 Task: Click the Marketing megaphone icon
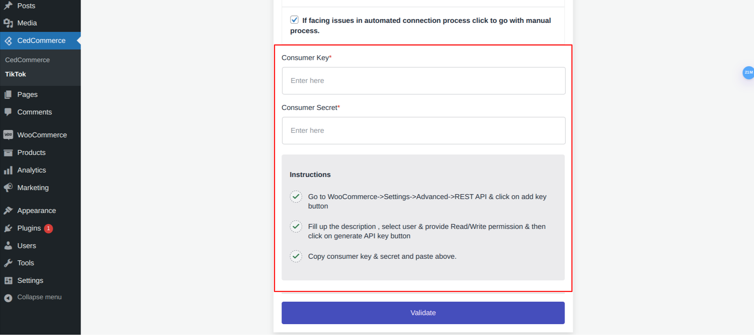click(x=8, y=188)
